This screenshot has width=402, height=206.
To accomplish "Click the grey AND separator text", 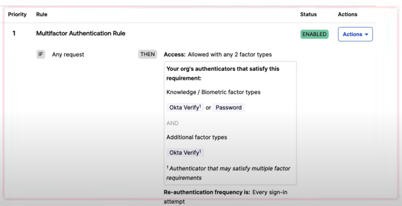I will tap(172, 123).
